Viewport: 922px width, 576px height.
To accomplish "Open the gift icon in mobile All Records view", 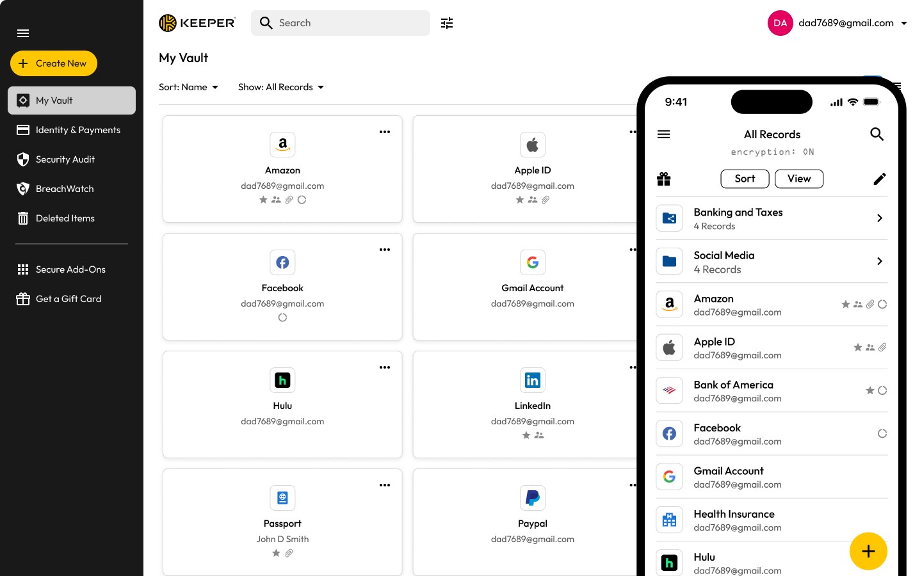I will (x=663, y=179).
